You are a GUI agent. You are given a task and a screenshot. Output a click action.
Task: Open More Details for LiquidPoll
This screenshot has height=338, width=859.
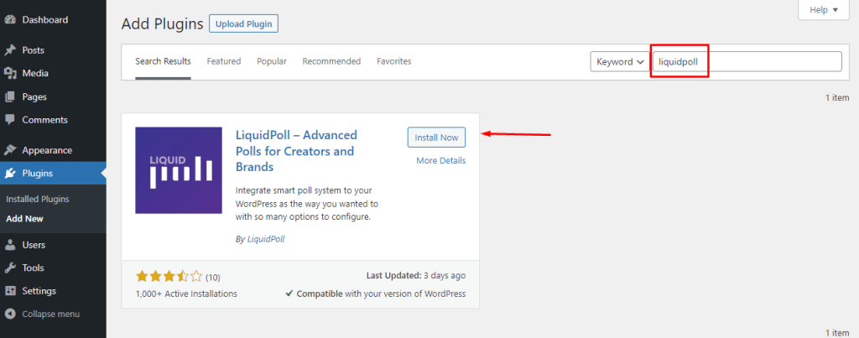441,160
